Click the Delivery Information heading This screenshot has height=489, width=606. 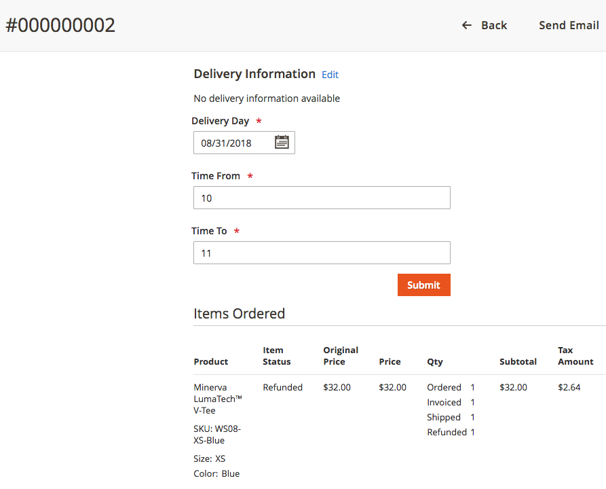pyautogui.click(x=254, y=74)
